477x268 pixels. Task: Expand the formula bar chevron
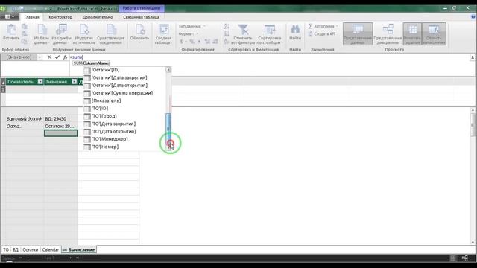click(473, 57)
